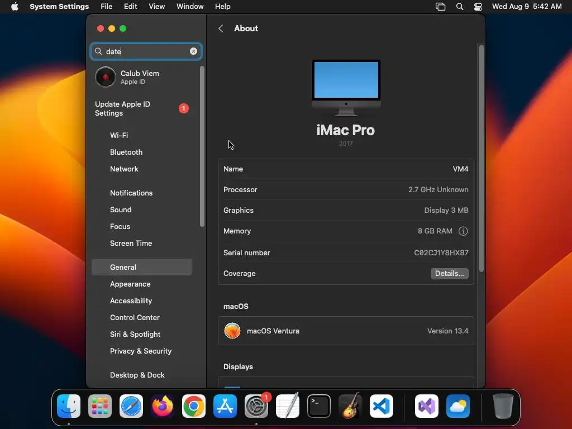
Task: Launch GarageBand from the Dock
Action: click(x=350, y=406)
